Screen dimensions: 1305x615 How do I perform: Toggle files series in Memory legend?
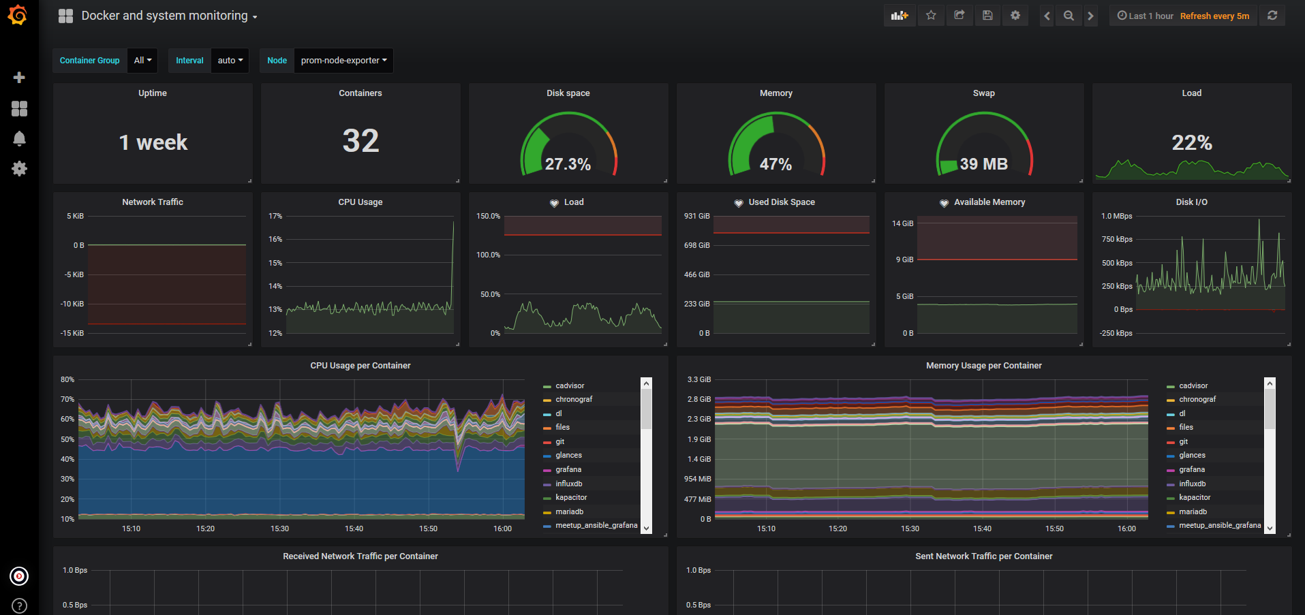click(1186, 428)
